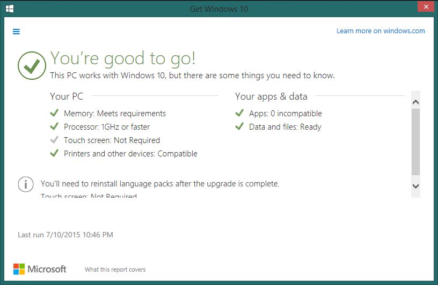Click checkmark next to Data and files: Ready
The width and height of the screenshot is (438, 285).
pos(239,126)
